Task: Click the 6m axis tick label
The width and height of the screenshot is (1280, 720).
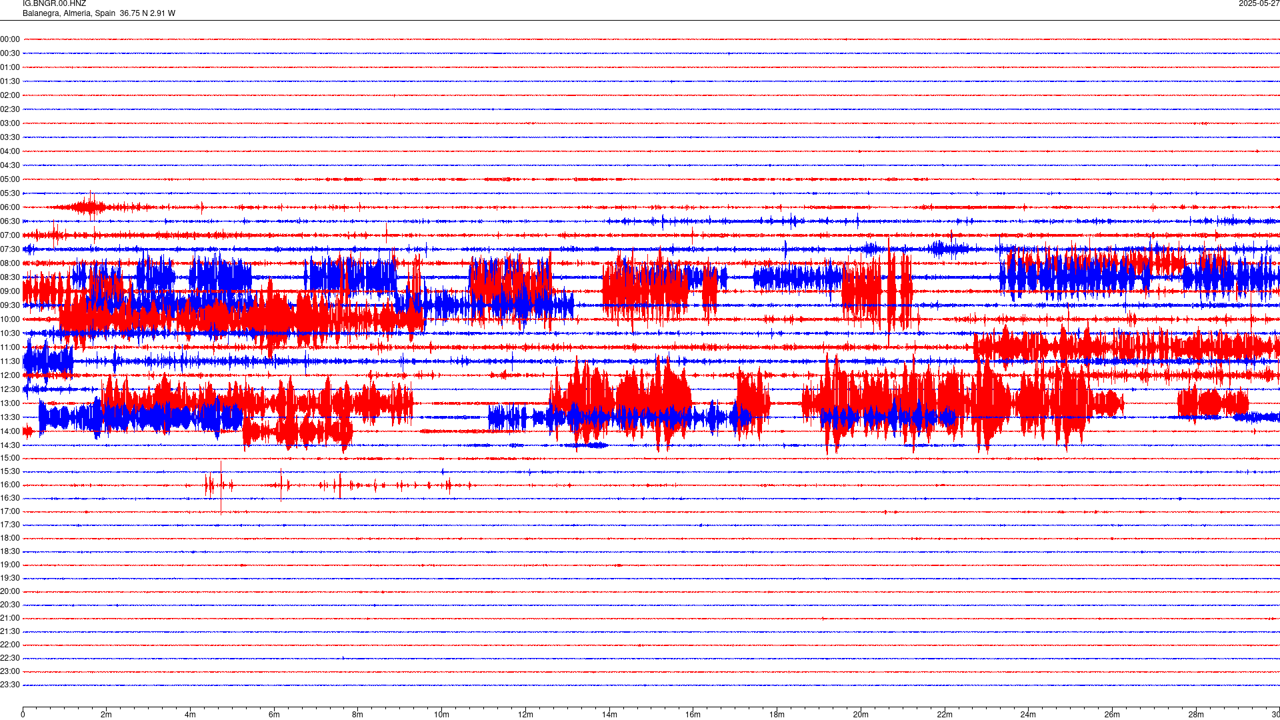Action: pyautogui.click(x=274, y=715)
